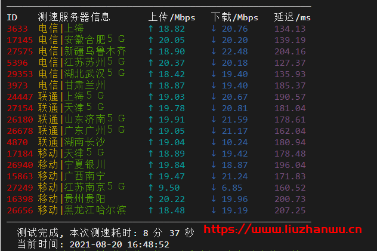
Task: Click server name 移动|贵州贵阳
Action: pyautogui.click(x=72, y=199)
